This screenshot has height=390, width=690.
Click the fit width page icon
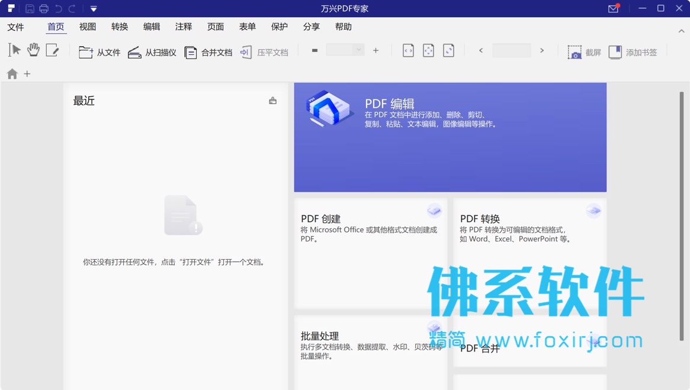point(408,50)
